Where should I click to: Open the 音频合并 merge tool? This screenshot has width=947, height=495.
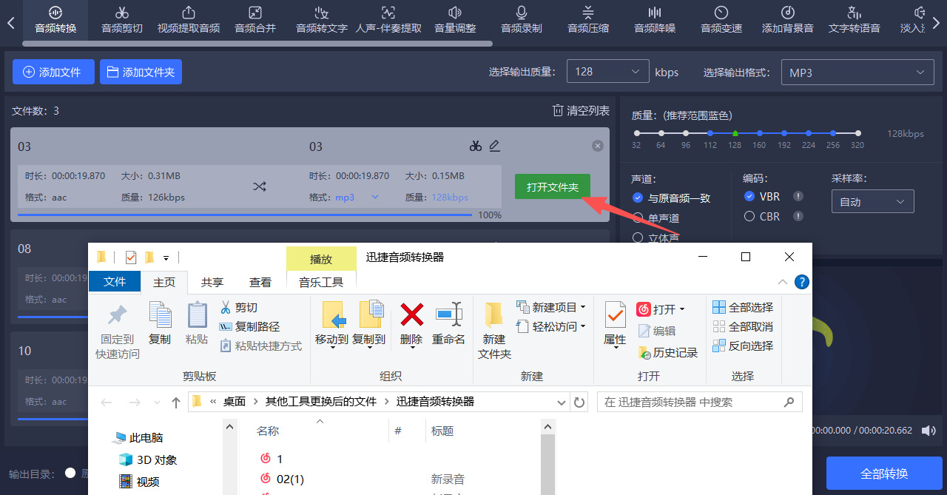coord(255,20)
